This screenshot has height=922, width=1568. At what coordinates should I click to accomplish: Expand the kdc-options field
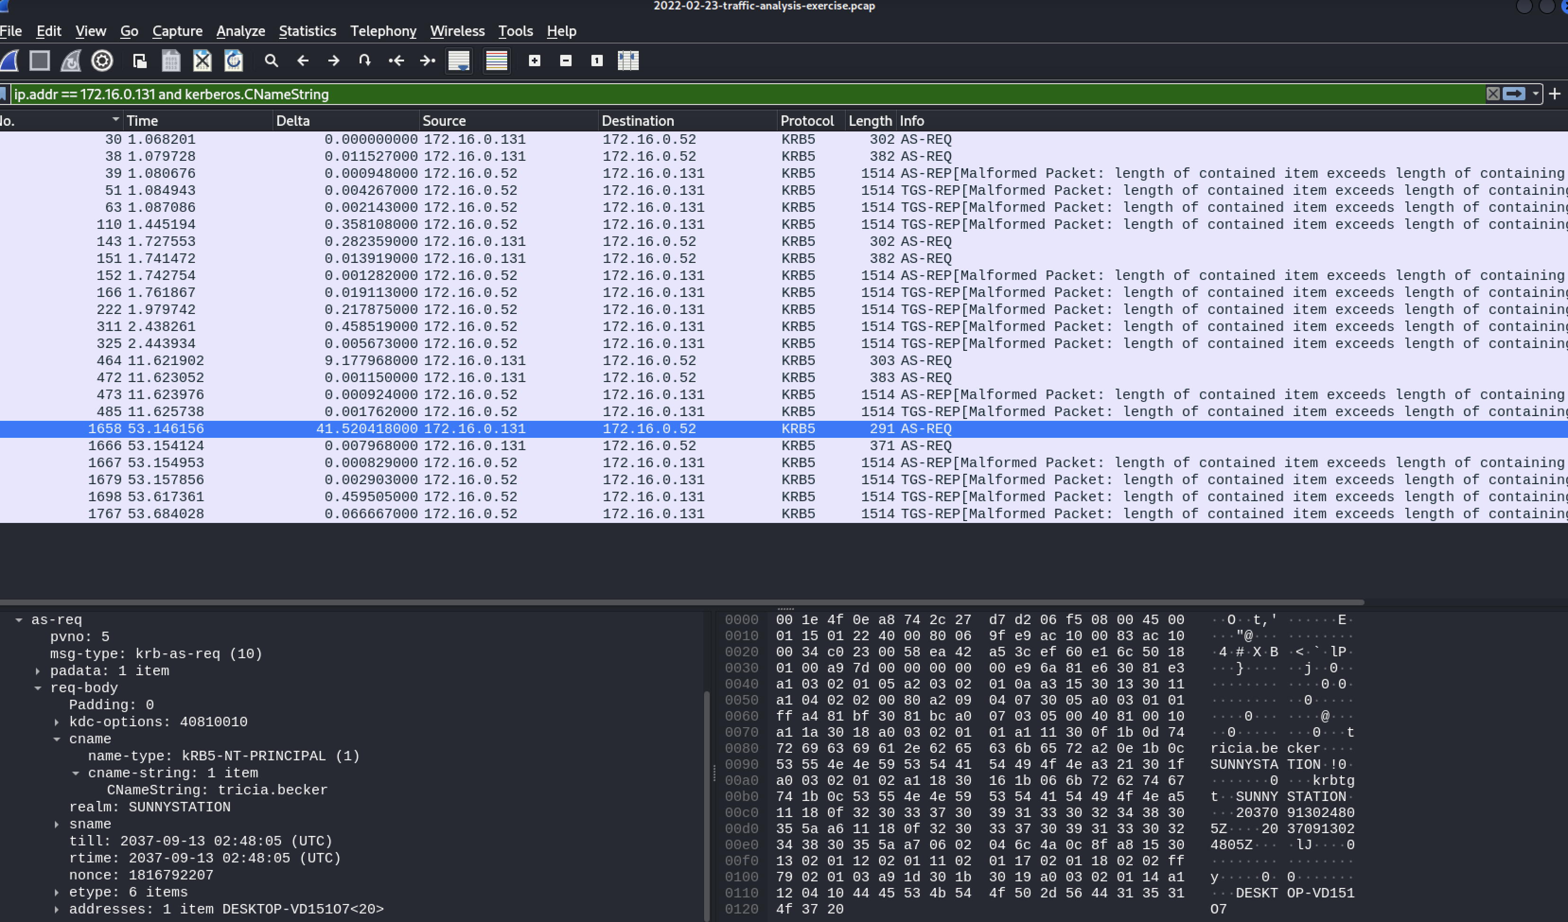pyautogui.click(x=57, y=722)
